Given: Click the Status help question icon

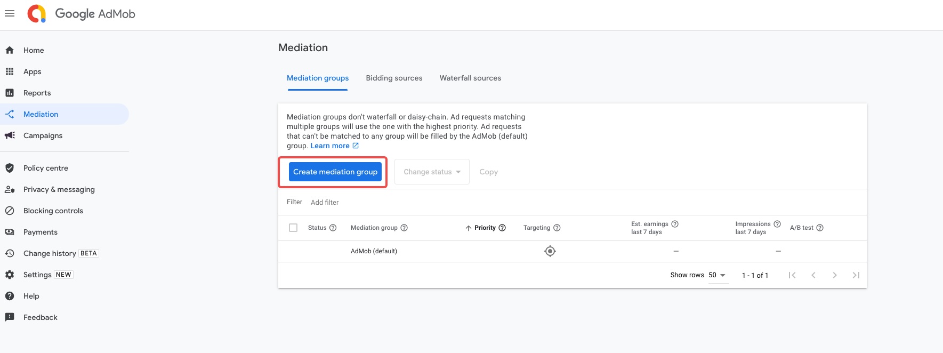Looking at the screenshot, I should 333,228.
